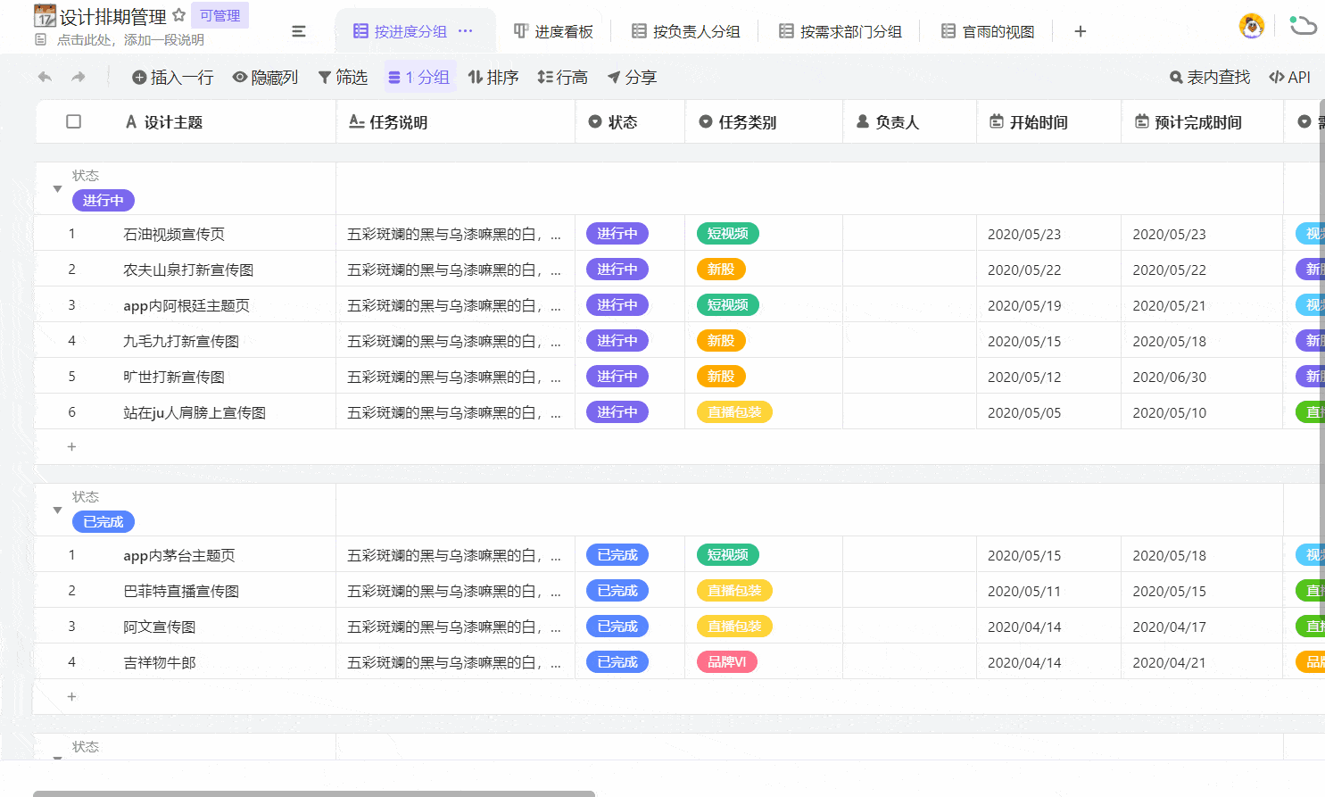This screenshot has height=797, width=1325.
Task: Click 已完成 status tag in 阿文宣传图 row
Action: (x=617, y=627)
